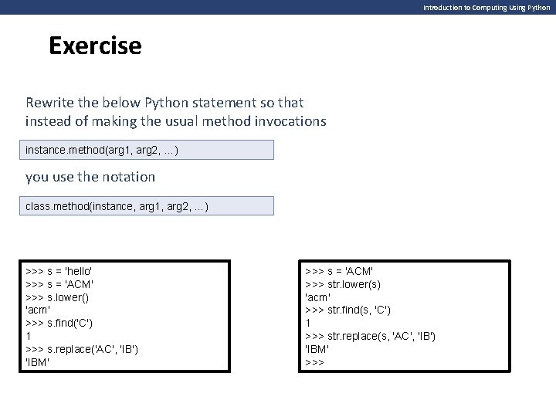Click the code line "s.find('C')"

(60, 322)
